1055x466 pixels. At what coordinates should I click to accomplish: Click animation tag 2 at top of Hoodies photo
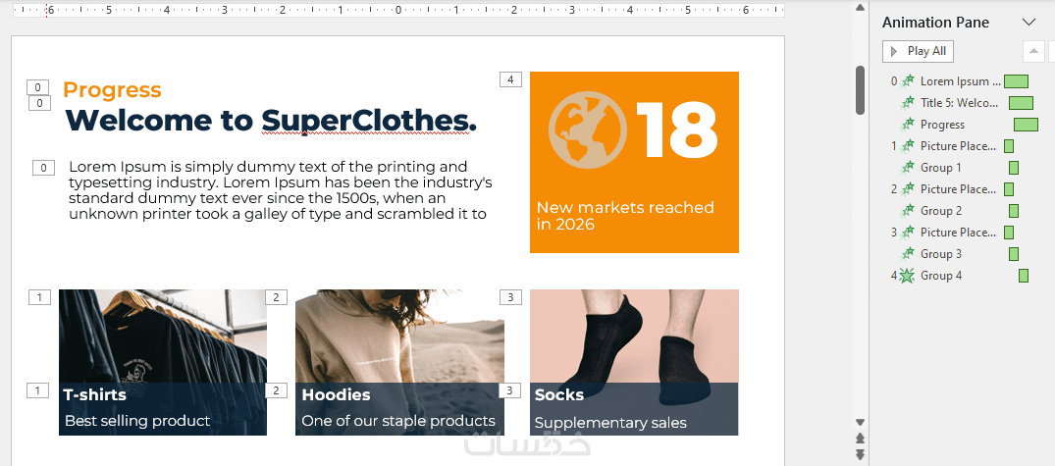click(277, 297)
